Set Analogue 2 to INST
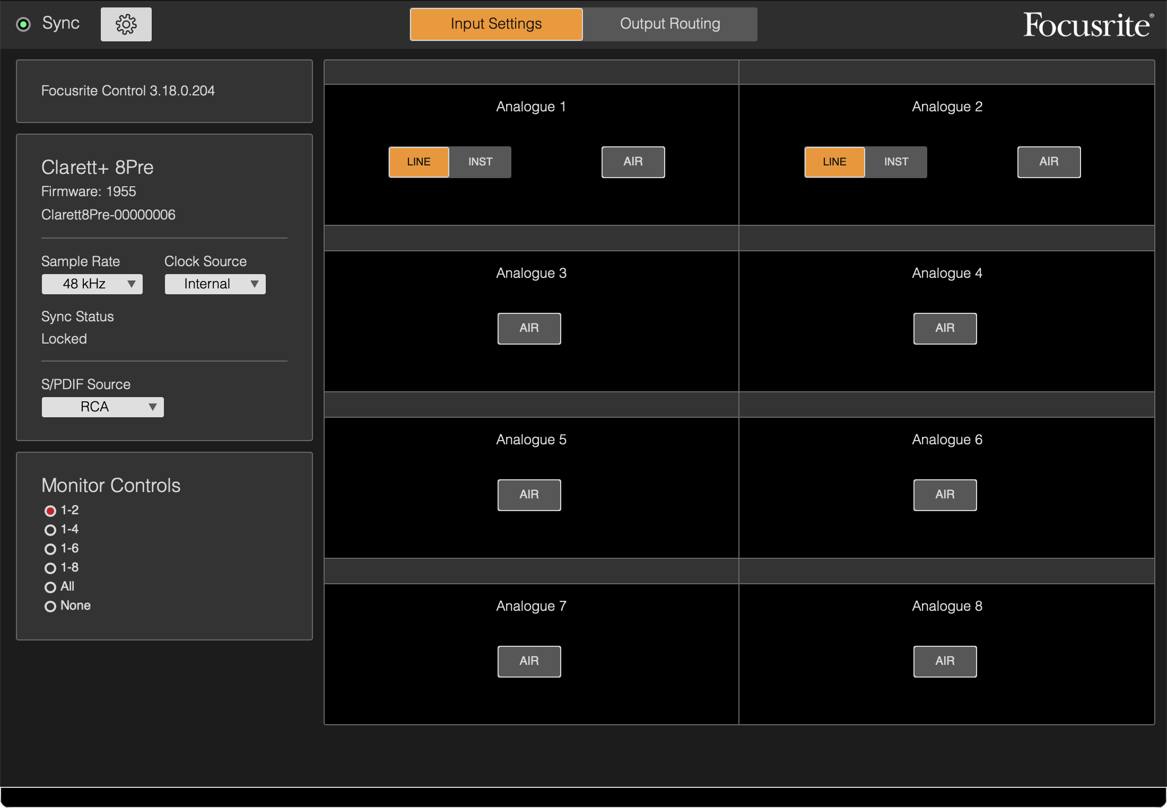The height and width of the screenshot is (808, 1167). pyautogui.click(x=896, y=162)
